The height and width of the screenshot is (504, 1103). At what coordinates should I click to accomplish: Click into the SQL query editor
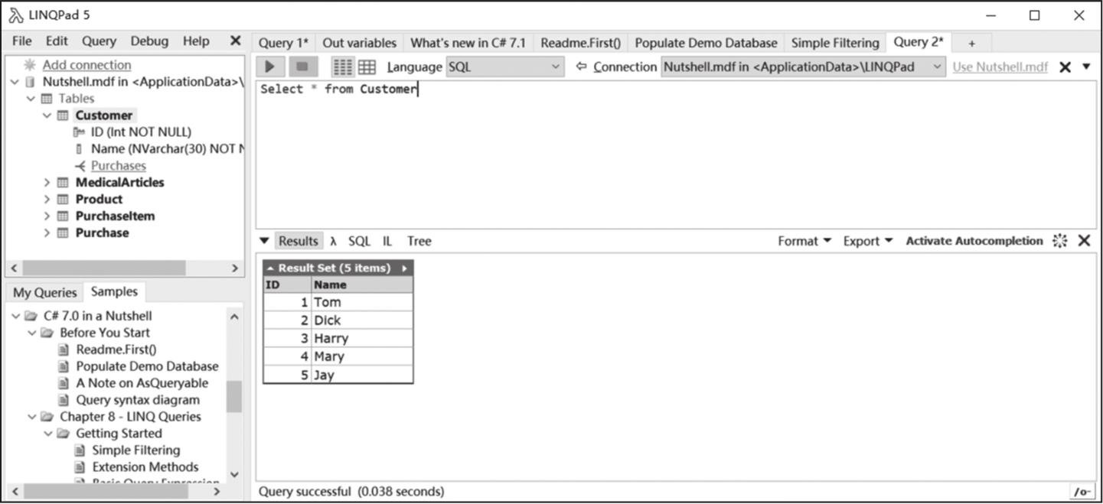pos(676,153)
